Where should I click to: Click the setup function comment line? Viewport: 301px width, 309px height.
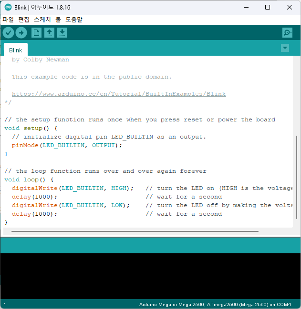140,120
